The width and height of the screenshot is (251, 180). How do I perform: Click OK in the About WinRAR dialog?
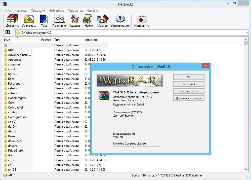189,77
